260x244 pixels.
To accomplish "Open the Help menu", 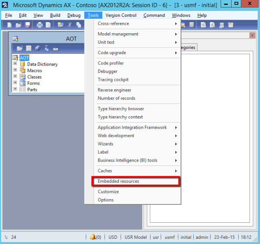I will tap(202, 15).
